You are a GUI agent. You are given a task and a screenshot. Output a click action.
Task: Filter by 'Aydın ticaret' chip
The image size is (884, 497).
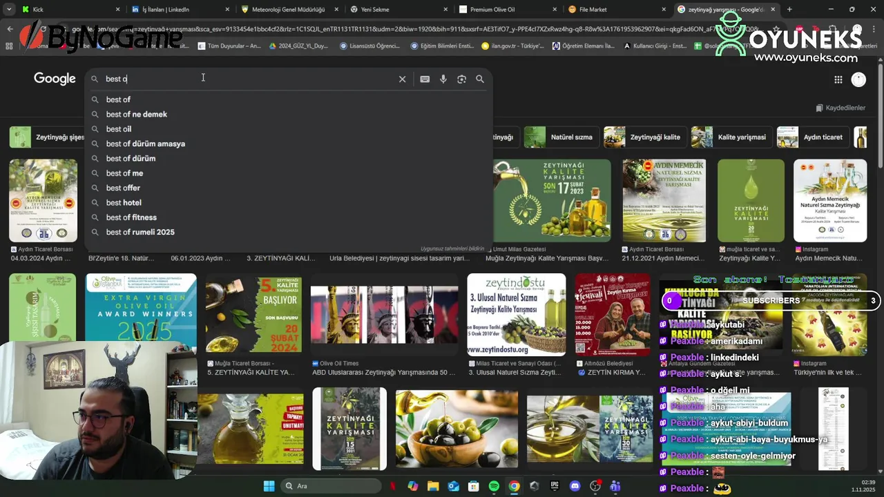(x=811, y=137)
